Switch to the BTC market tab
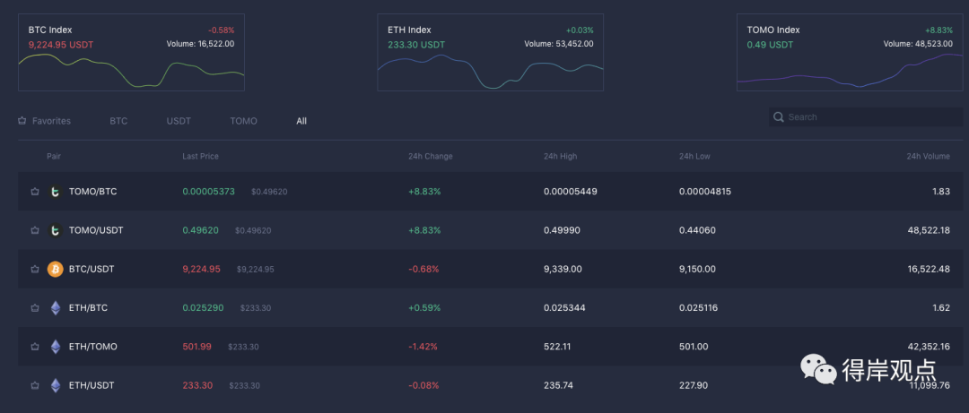 pyautogui.click(x=118, y=121)
